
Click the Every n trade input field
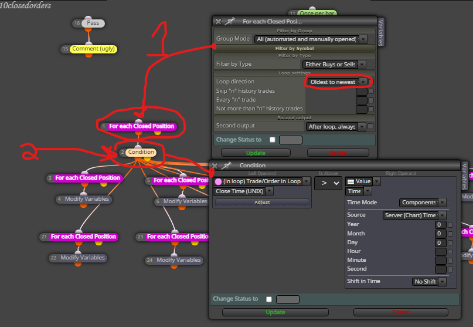362,100
